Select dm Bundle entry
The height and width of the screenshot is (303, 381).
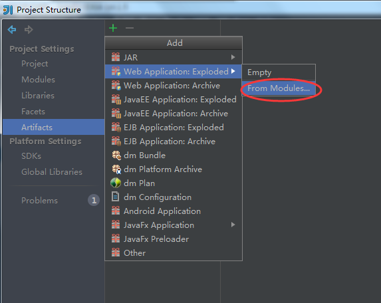tap(174, 155)
